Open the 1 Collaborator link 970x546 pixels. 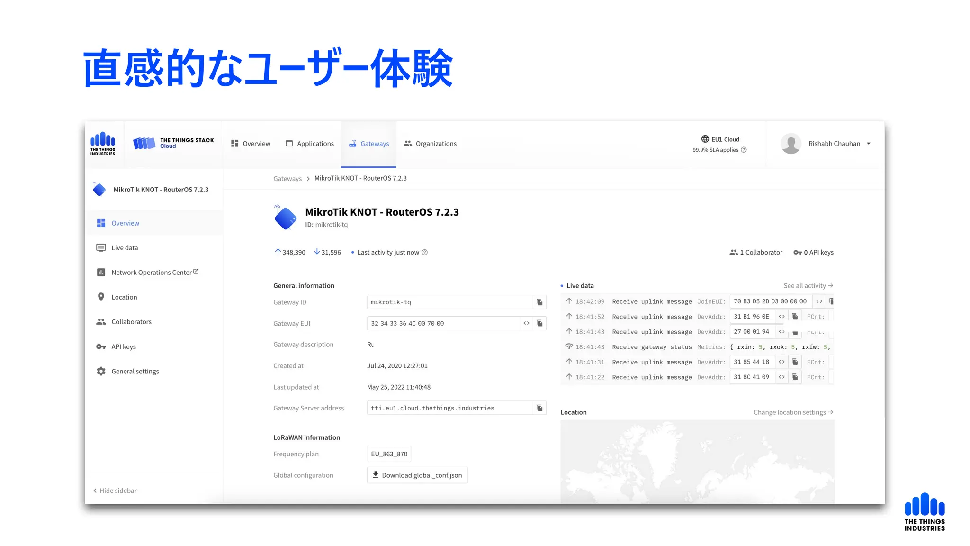[x=756, y=253]
